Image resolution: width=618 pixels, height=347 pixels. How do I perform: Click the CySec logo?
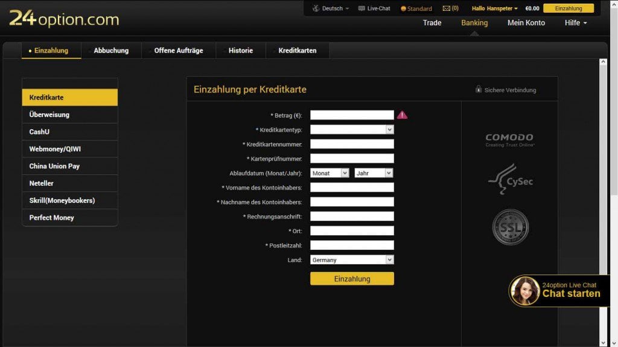[511, 179]
